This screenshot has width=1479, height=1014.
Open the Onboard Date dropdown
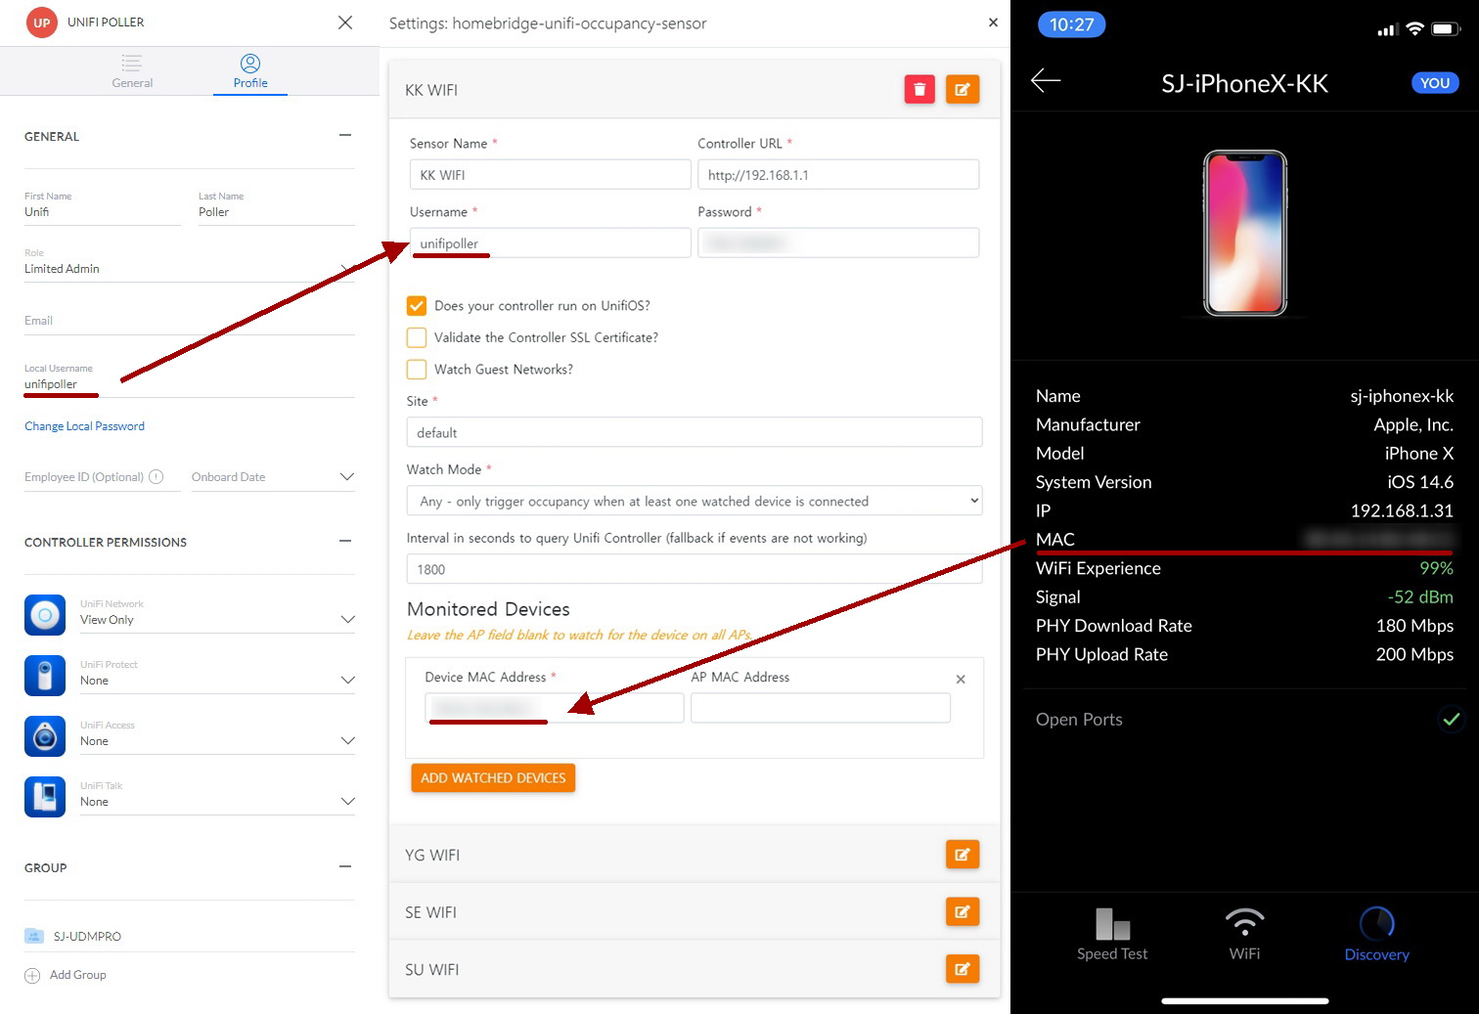point(273,477)
